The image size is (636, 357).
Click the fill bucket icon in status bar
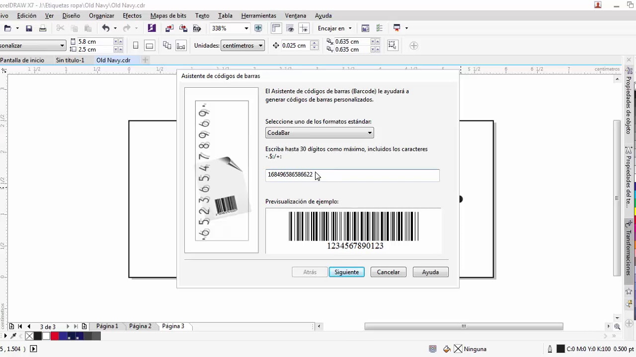447,349
